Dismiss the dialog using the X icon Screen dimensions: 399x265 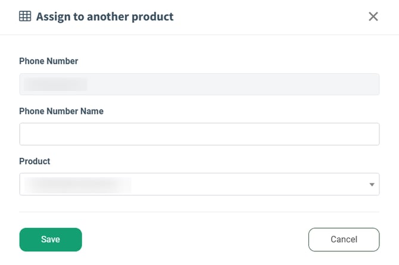pos(373,17)
